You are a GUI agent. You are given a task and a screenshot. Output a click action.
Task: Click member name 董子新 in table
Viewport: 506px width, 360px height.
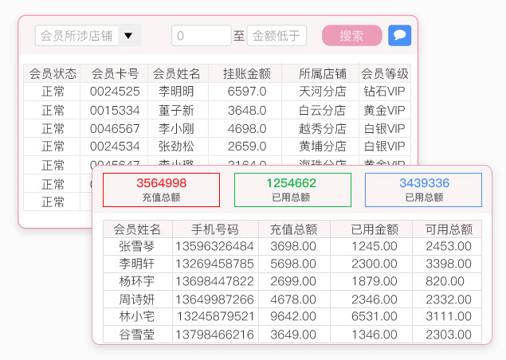176,110
